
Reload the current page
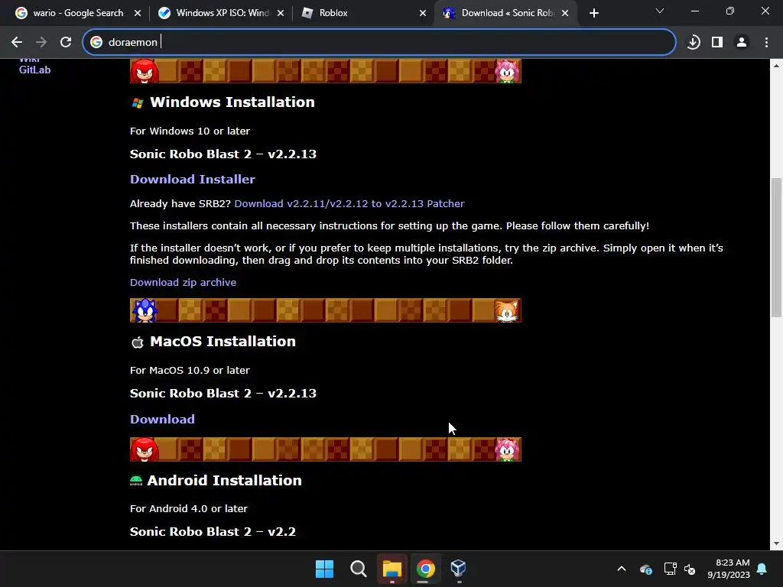[x=66, y=43]
